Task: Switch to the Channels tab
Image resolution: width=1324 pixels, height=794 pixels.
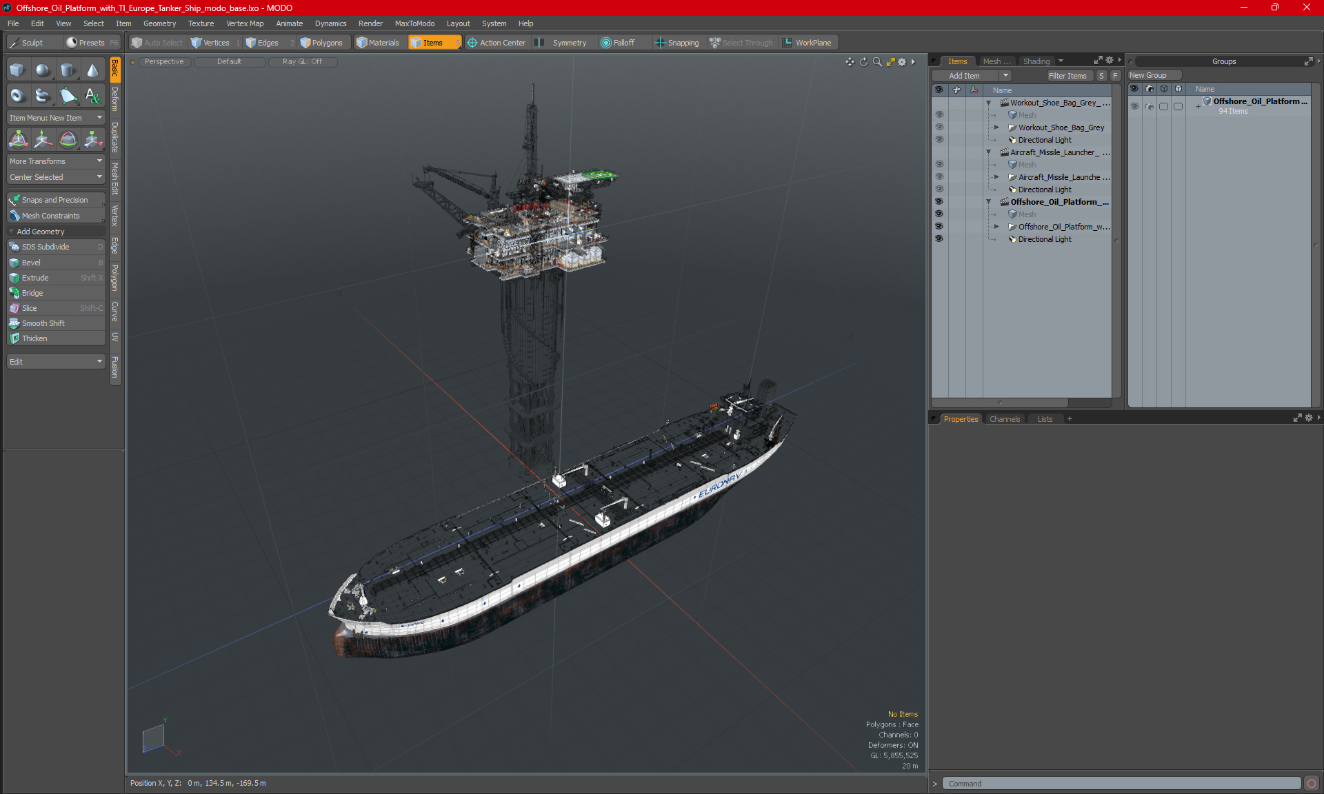Action: click(x=1004, y=419)
